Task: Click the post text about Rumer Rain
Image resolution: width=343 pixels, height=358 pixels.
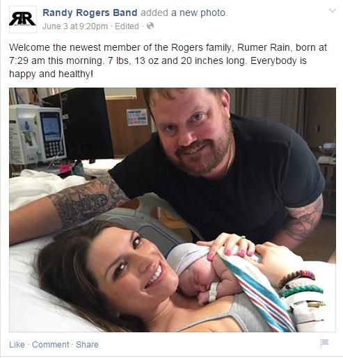Action: pyautogui.click(x=168, y=60)
